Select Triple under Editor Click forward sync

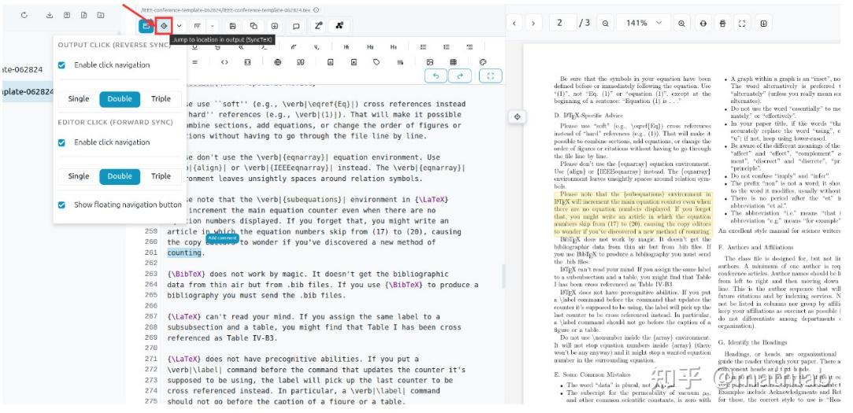point(161,176)
